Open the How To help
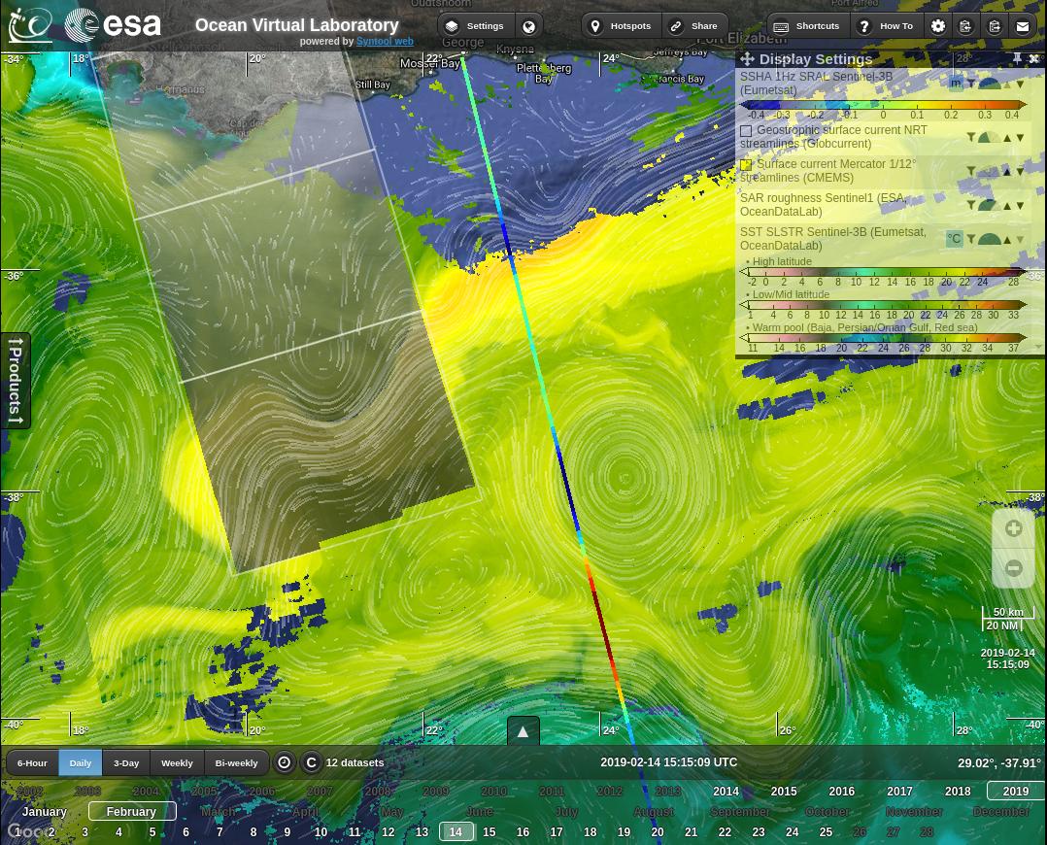Viewport: 1047px width, 845px height. [x=886, y=26]
